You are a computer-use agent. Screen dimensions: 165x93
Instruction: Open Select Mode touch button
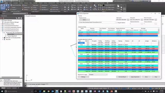[x=124, y=7]
